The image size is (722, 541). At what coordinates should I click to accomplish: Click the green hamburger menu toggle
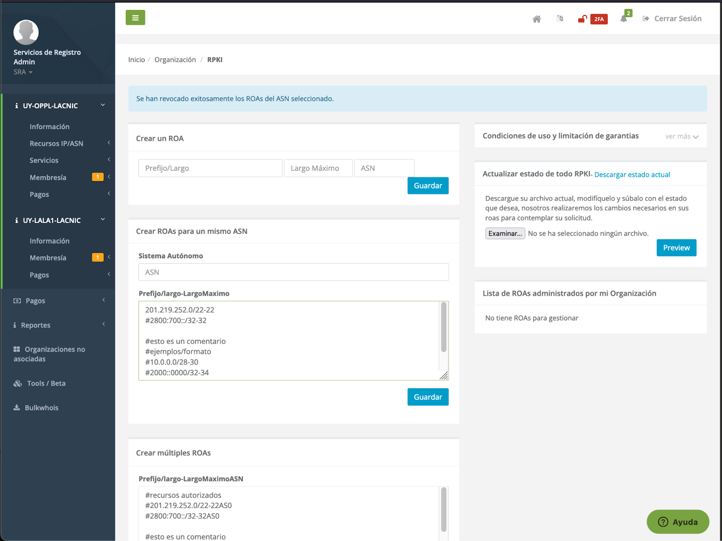point(135,18)
